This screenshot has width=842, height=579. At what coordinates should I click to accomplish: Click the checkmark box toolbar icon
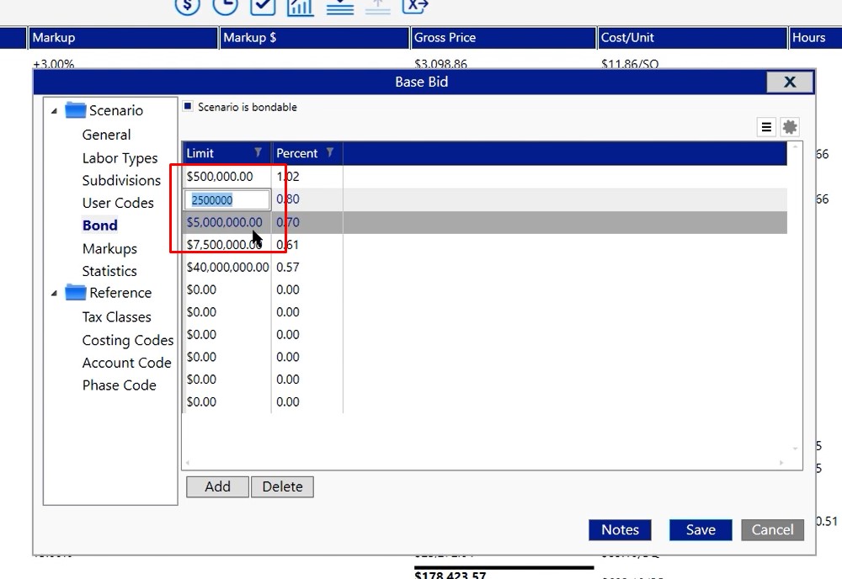(x=263, y=5)
